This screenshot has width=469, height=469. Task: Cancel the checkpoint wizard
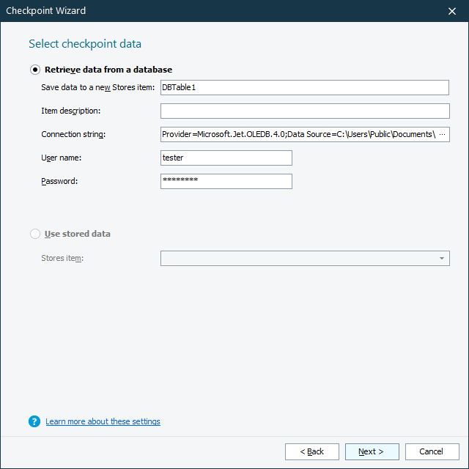tap(432, 451)
